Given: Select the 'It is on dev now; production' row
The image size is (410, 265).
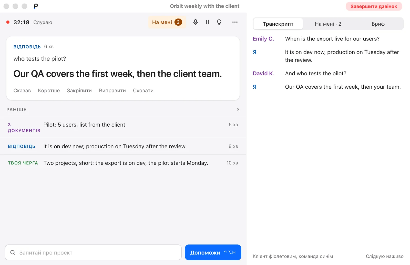Looking at the screenshot, I should (x=123, y=146).
